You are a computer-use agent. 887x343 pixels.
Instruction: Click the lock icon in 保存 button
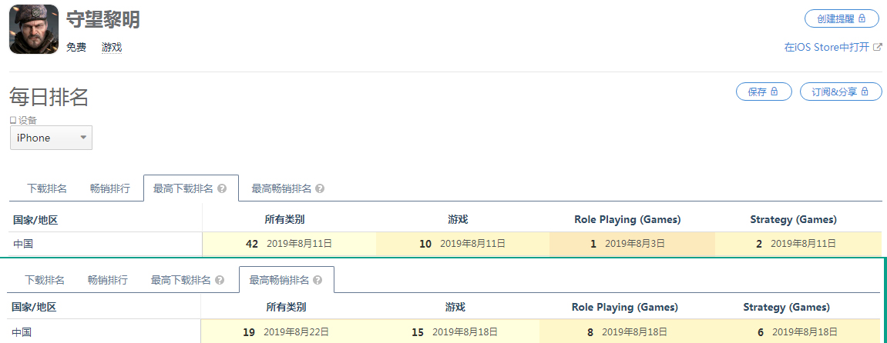point(774,92)
